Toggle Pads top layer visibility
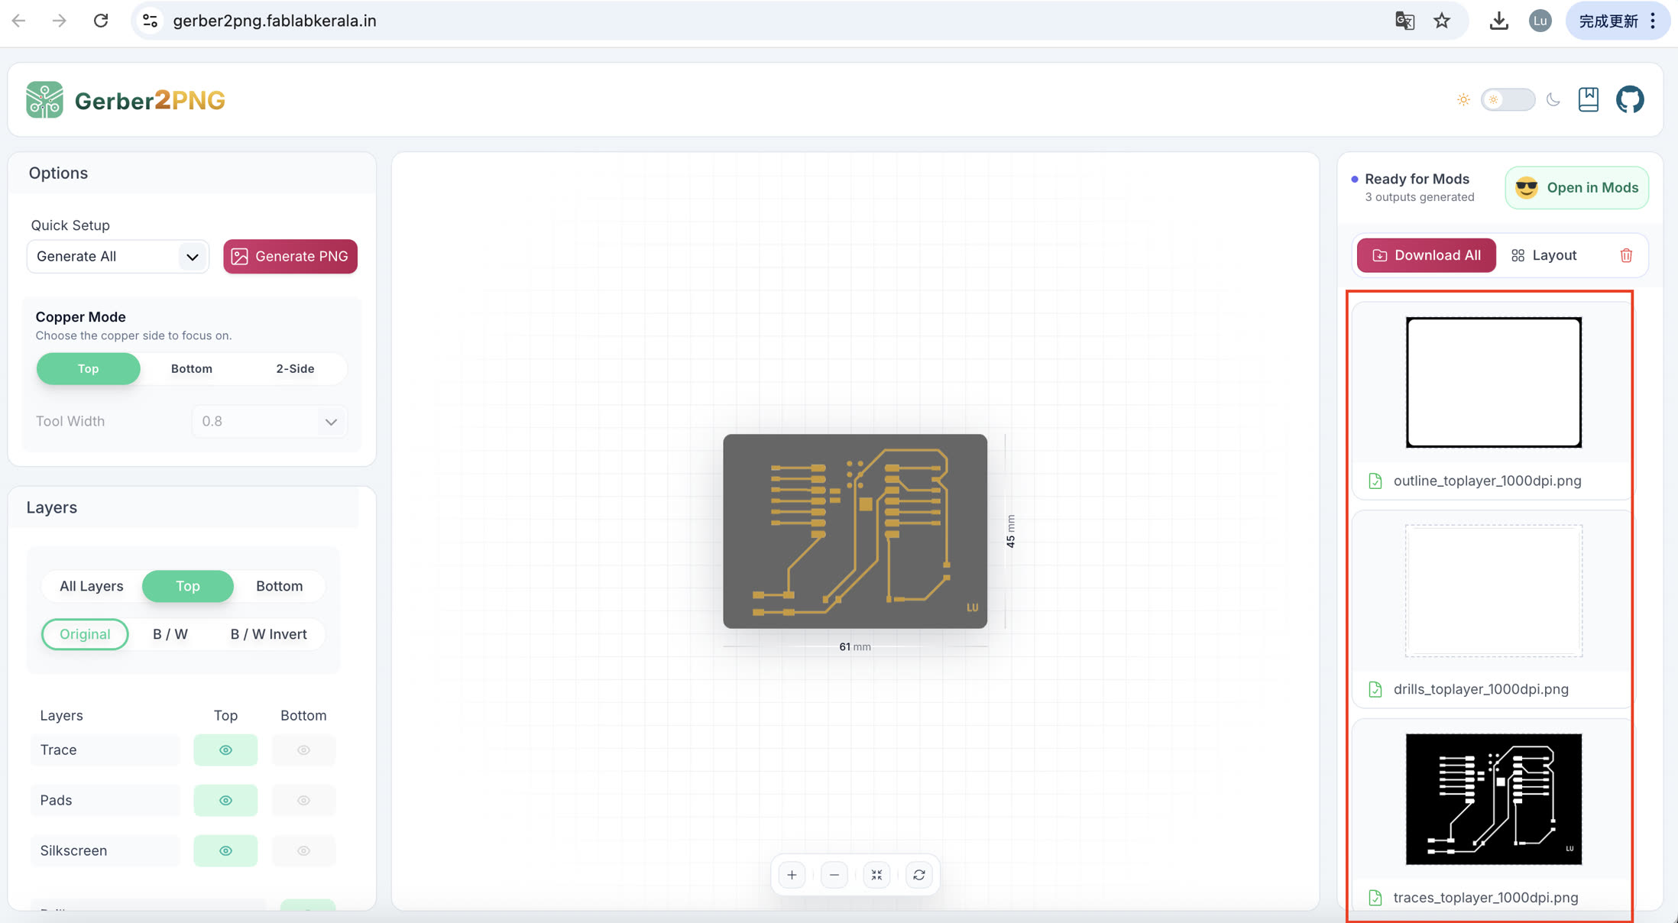Viewport: 1678px width, 923px height. click(225, 800)
